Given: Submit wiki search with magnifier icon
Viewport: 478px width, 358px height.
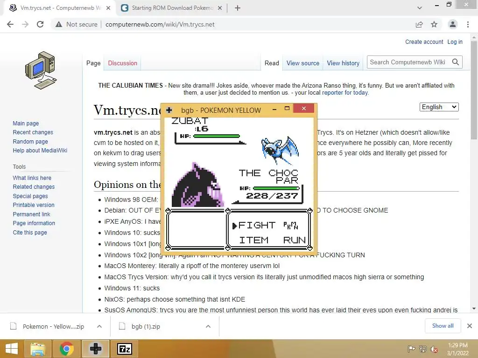Looking at the screenshot, I should (x=456, y=62).
